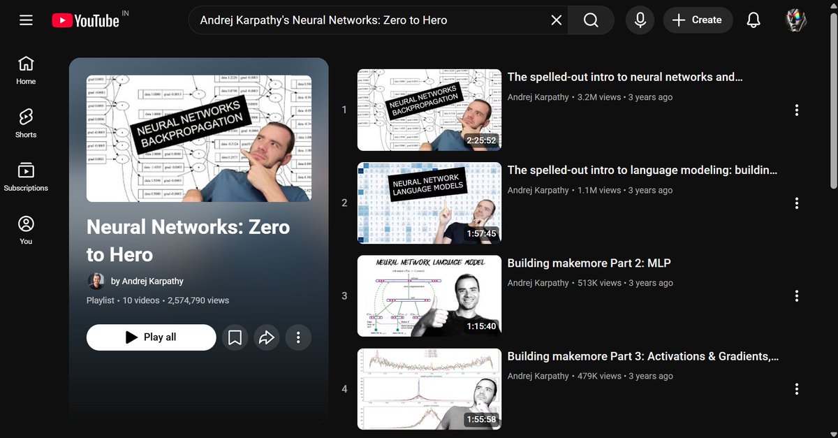Viewport: 838px width, 438px height.
Task: Open 'Building makemore Part 2: MLP' title
Action: (x=589, y=263)
